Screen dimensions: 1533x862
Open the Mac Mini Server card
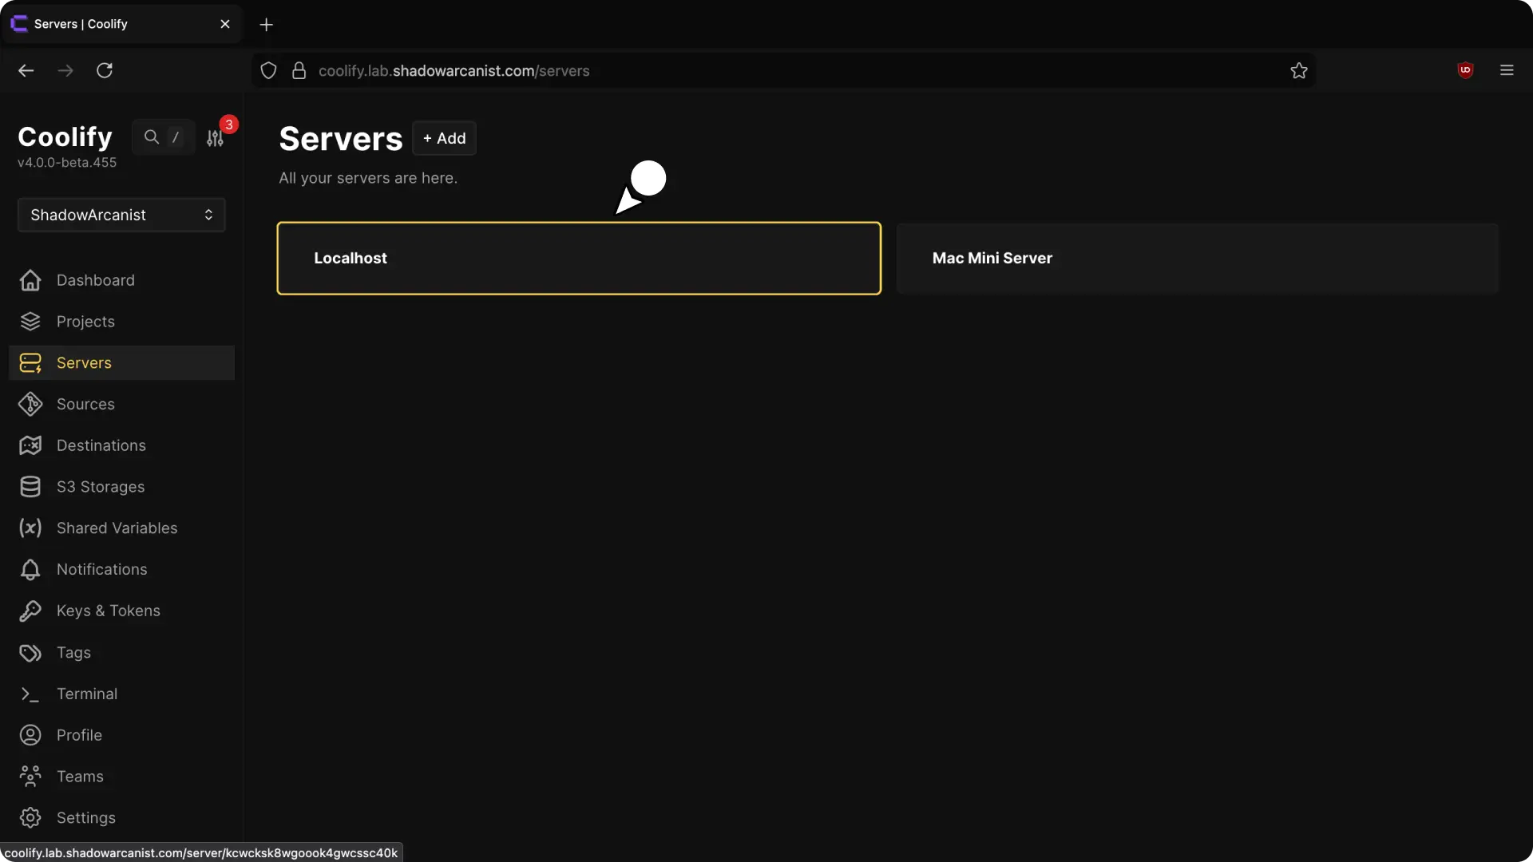point(1198,258)
